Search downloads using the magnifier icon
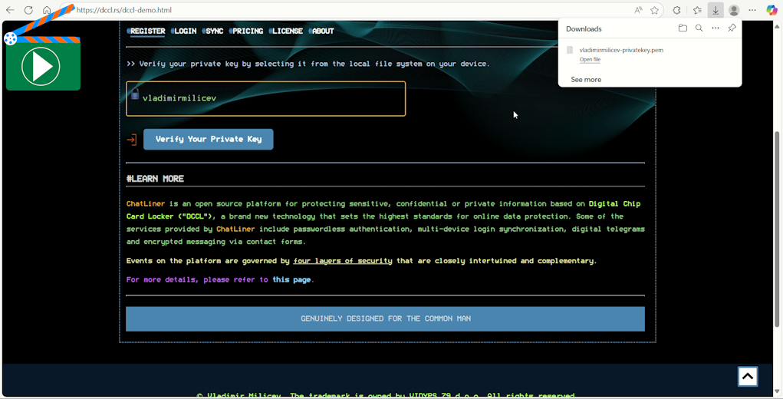This screenshot has width=783, height=399. (699, 28)
